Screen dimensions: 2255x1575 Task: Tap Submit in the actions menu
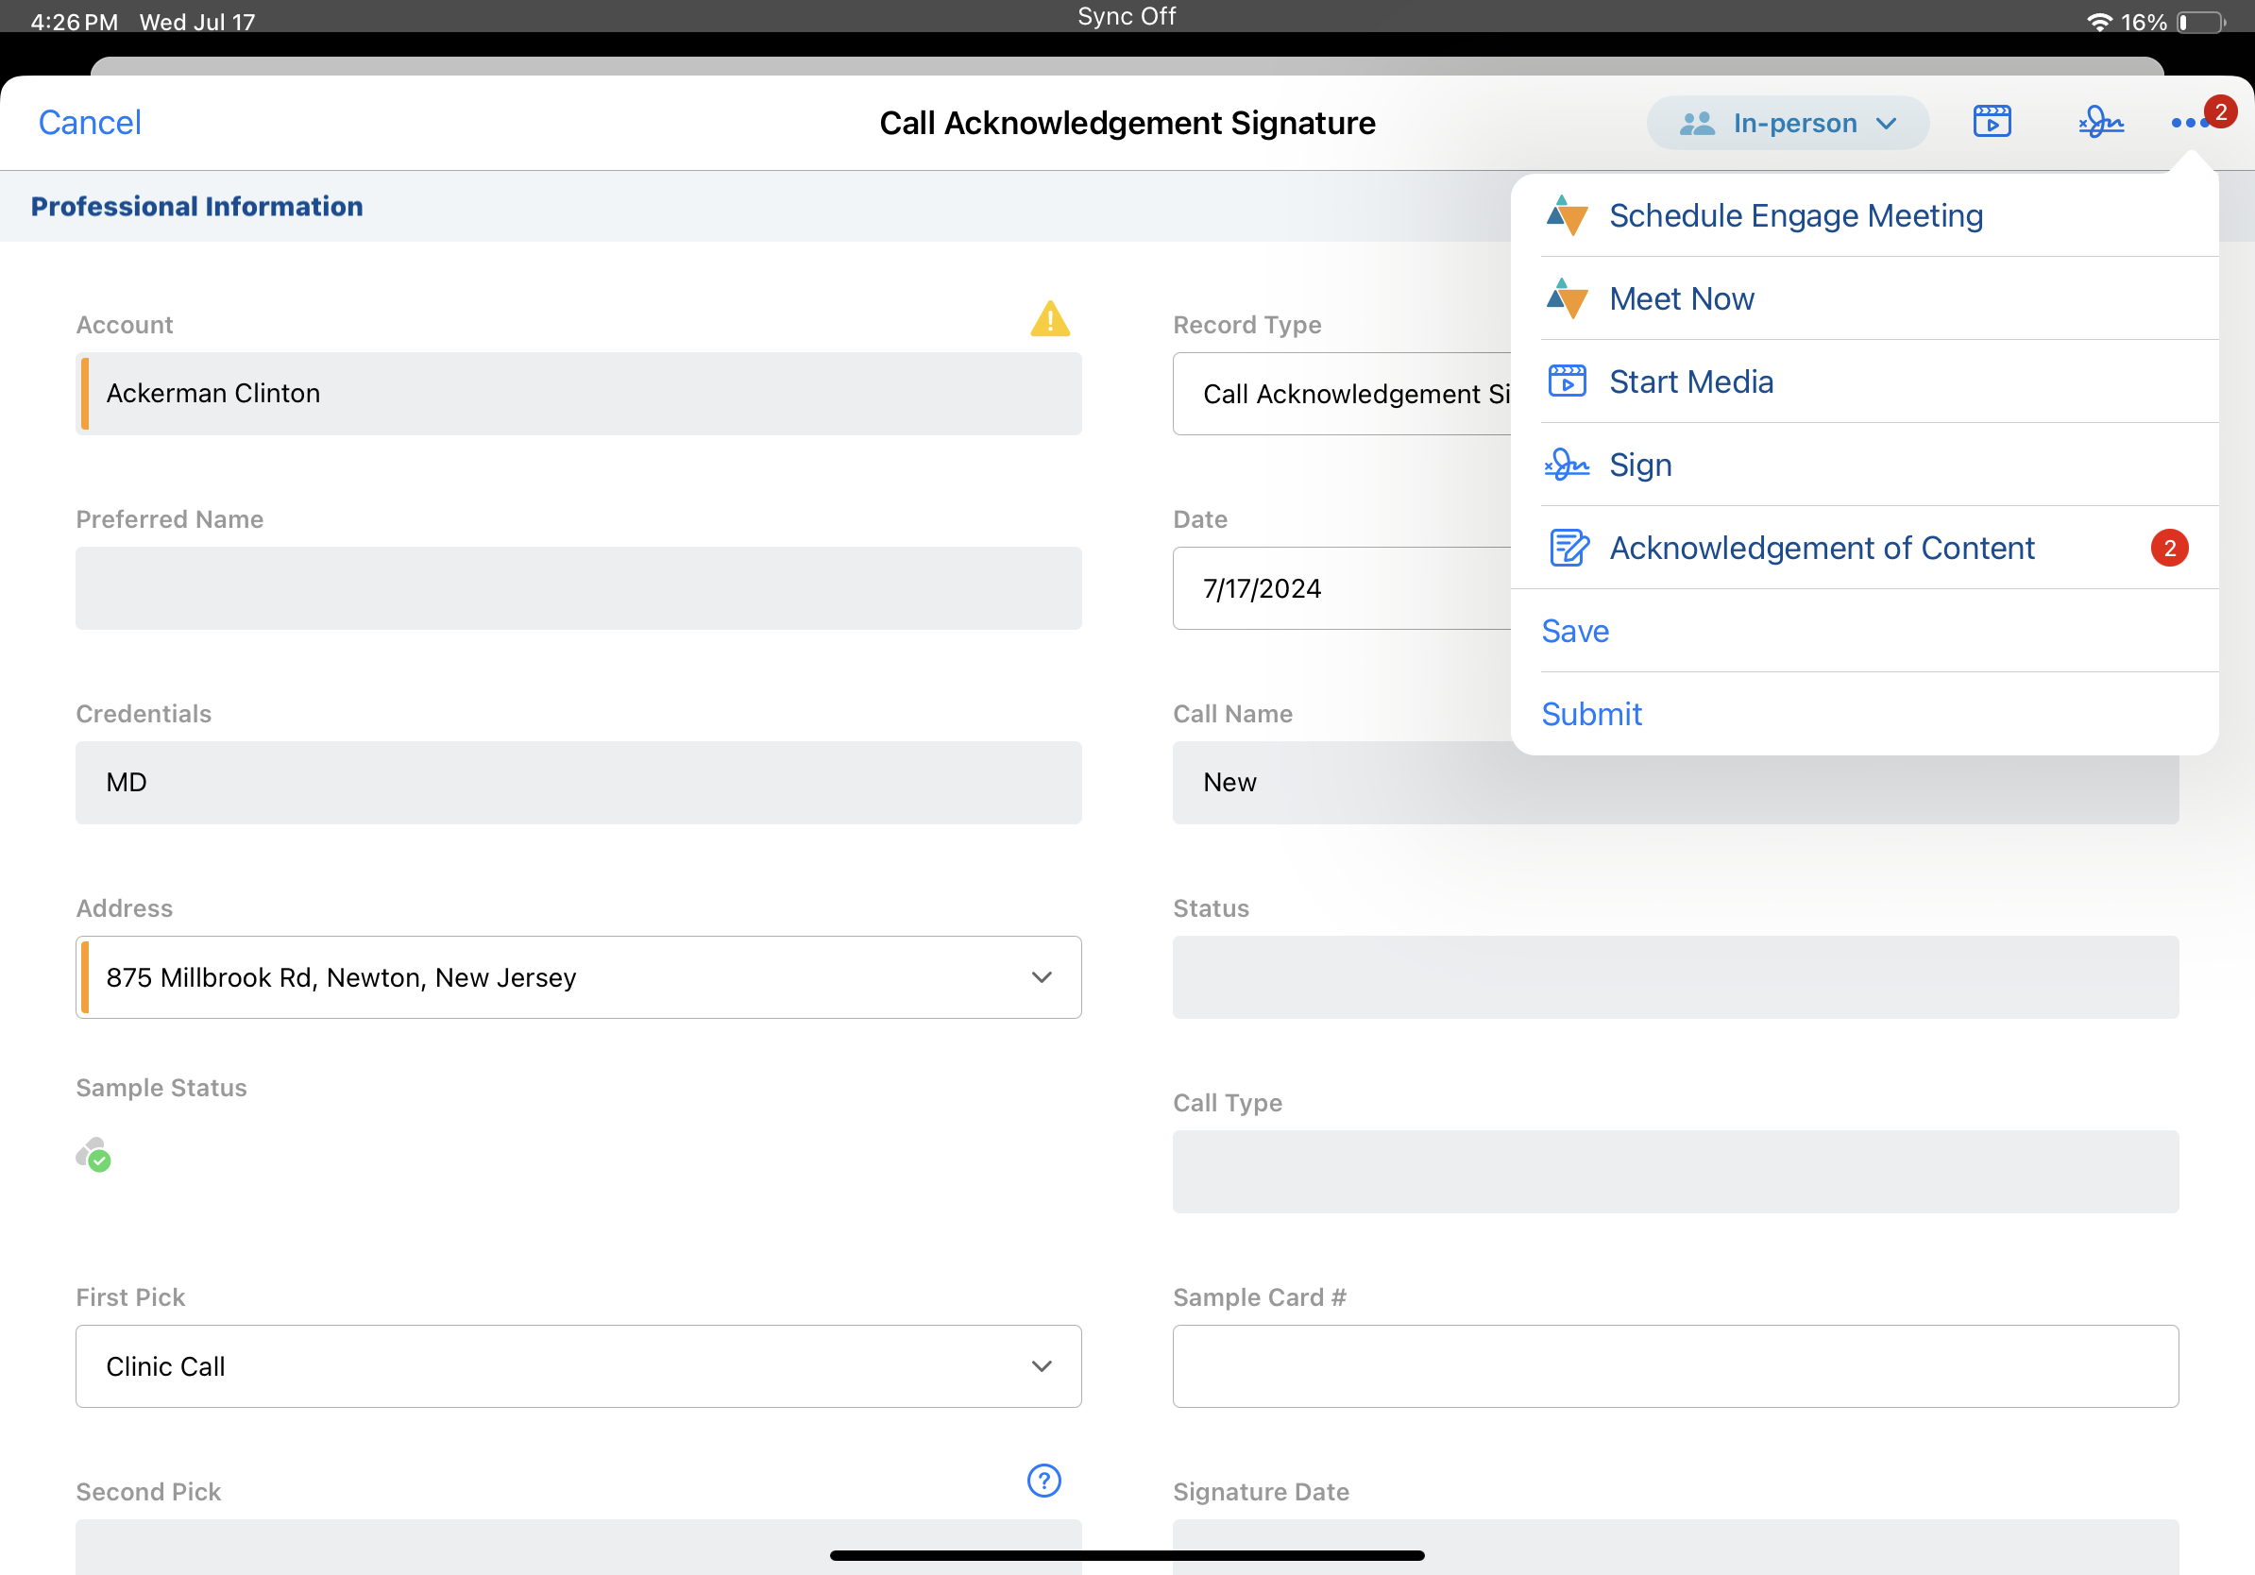point(1590,714)
